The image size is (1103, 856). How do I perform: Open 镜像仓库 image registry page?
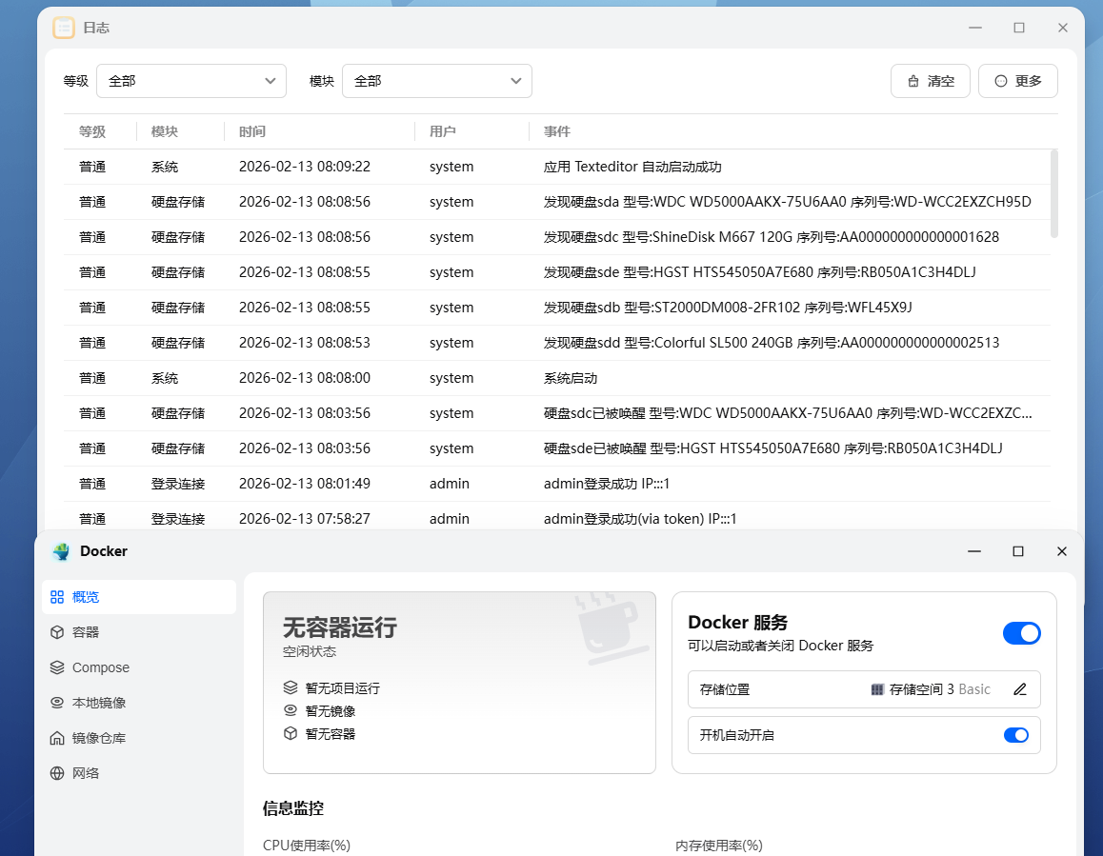point(99,738)
